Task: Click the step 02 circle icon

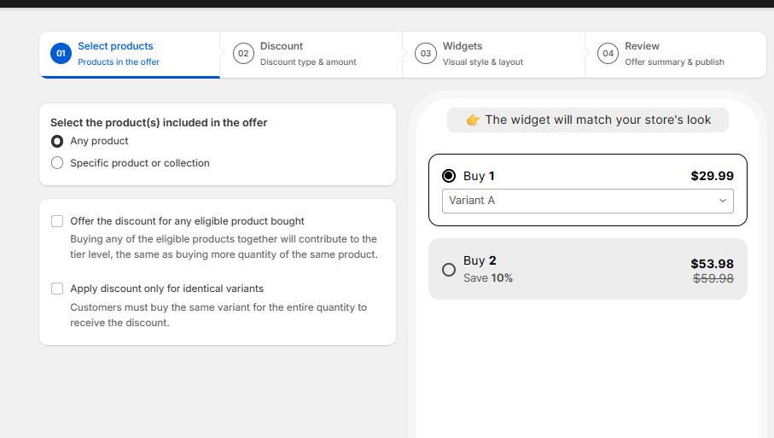Action: 243,54
